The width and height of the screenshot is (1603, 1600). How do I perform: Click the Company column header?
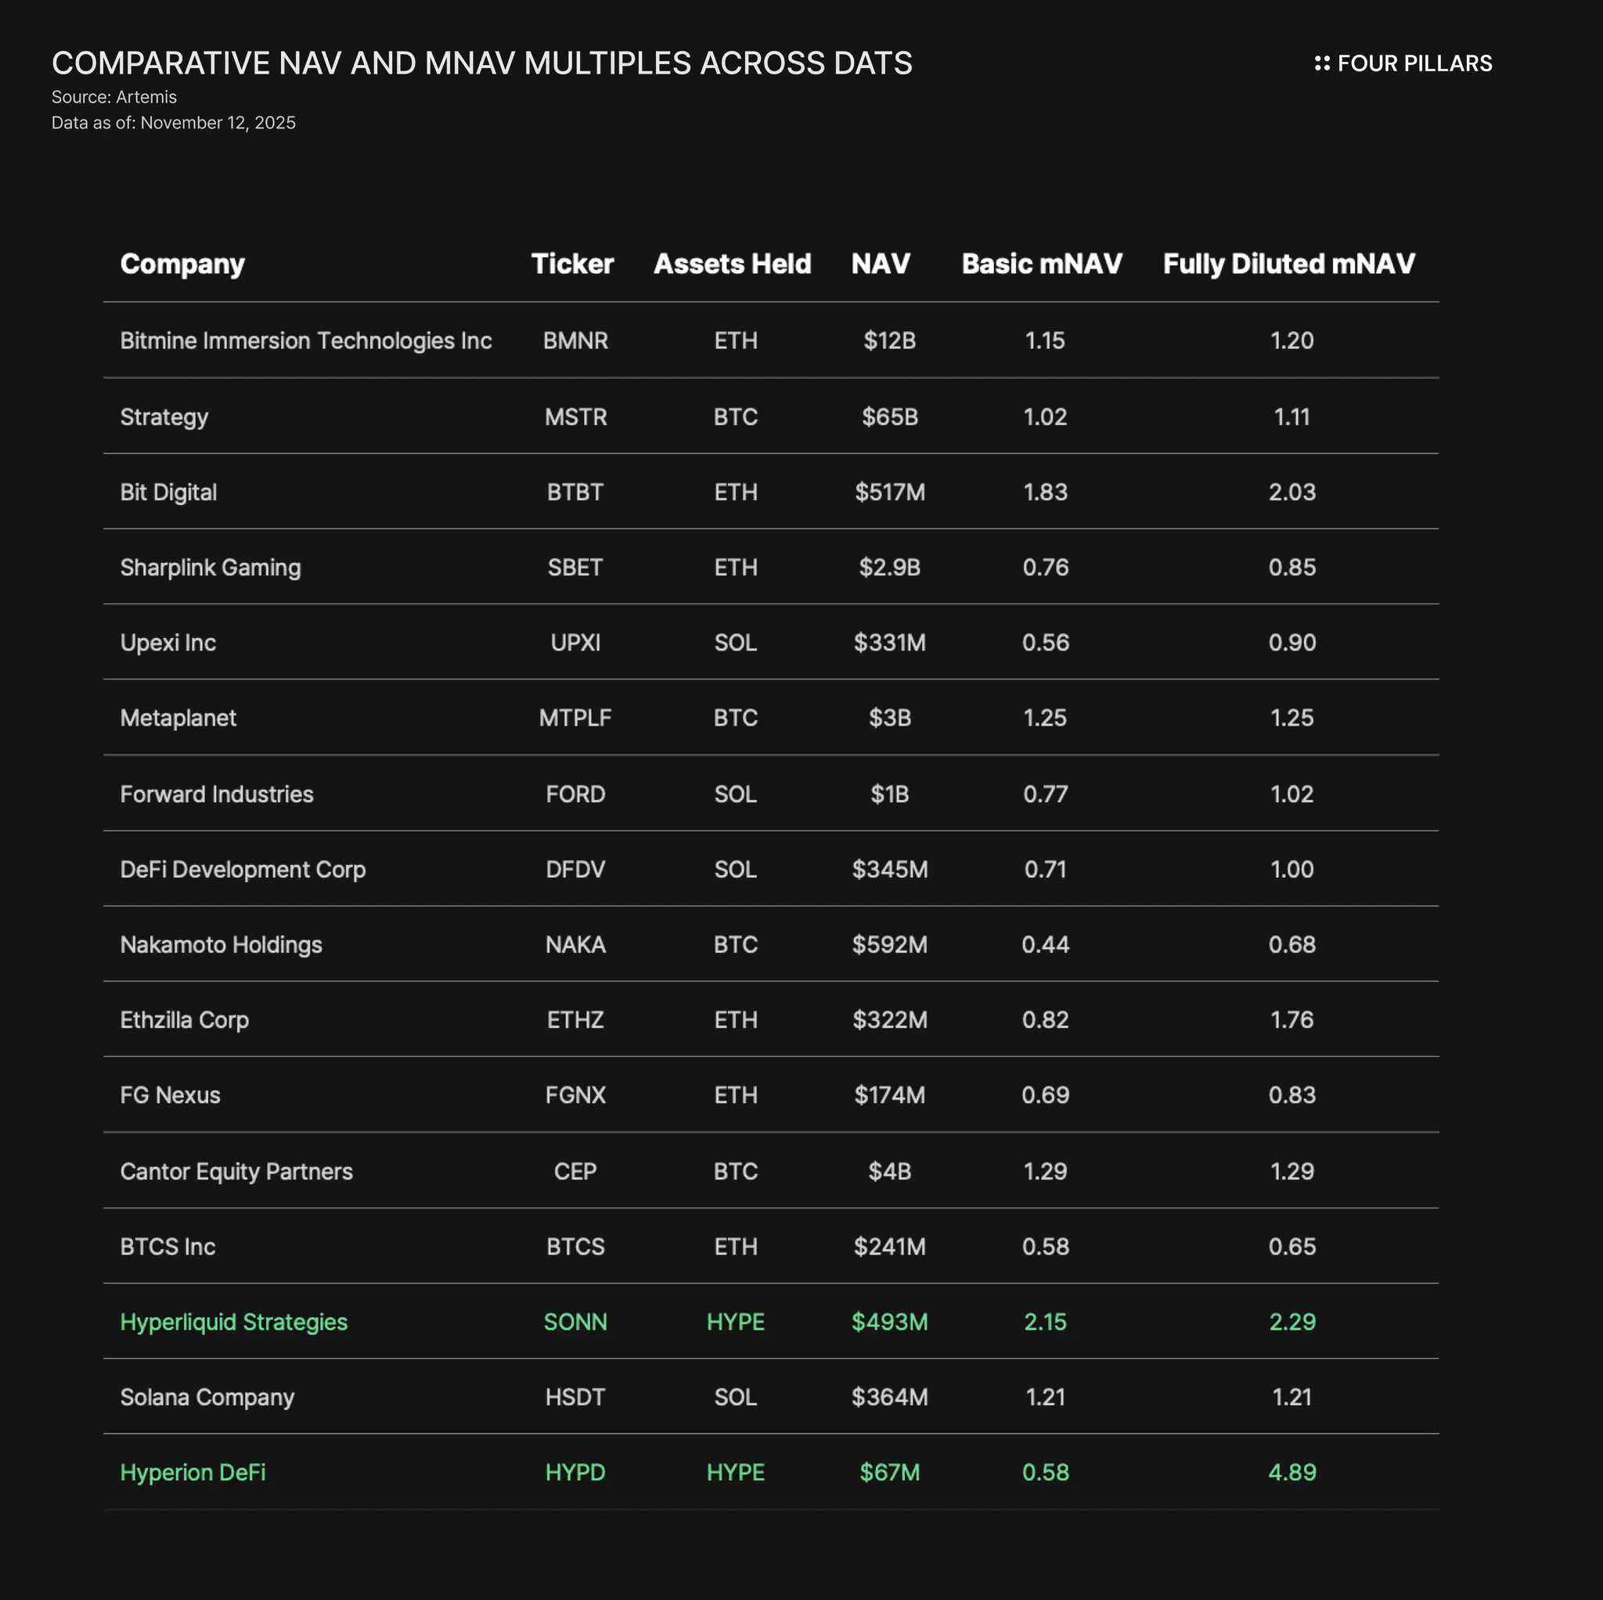coord(182,264)
